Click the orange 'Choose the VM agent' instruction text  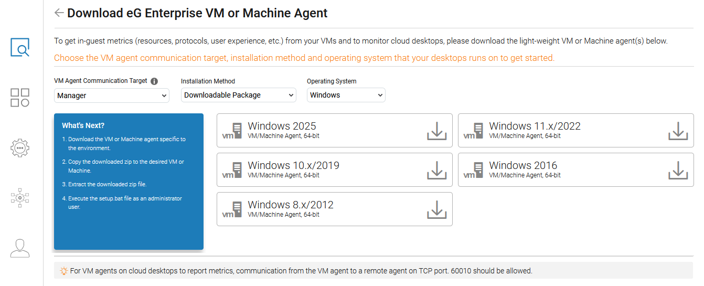pyautogui.click(x=304, y=58)
